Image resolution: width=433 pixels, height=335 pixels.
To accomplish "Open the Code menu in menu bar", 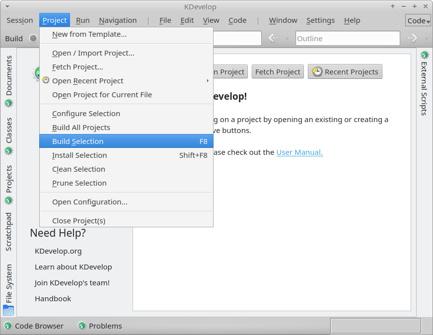I will [x=237, y=20].
